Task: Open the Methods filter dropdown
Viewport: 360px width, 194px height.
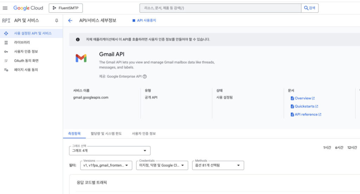Action: click(x=218, y=165)
